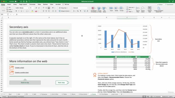The image size is (175, 98).
Task: Click the Cut scissors icon
Action: [7, 7]
